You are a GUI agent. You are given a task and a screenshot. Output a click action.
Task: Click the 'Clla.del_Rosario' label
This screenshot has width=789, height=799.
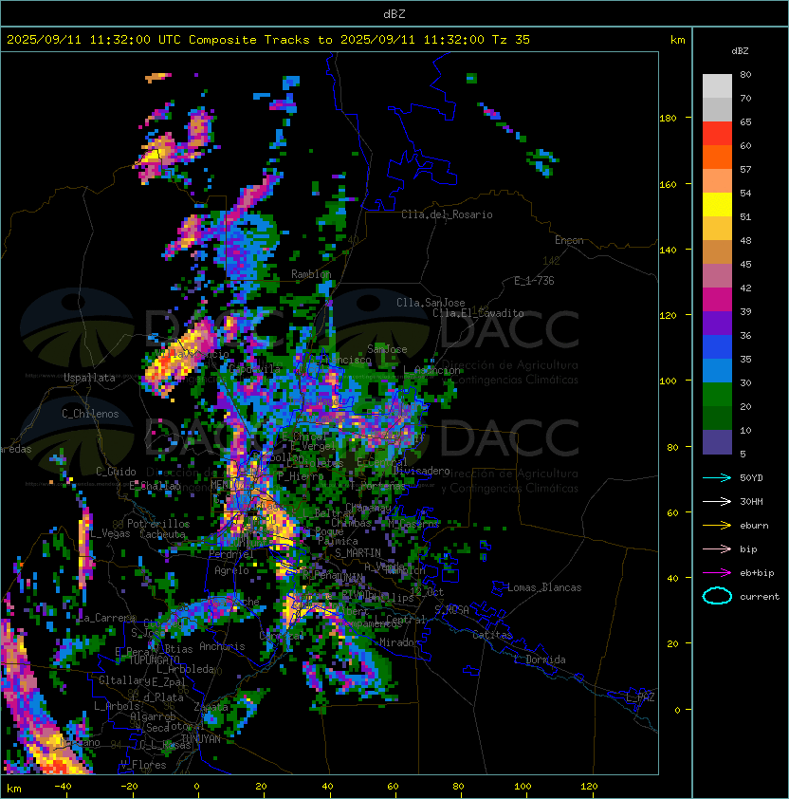click(x=447, y=214)
